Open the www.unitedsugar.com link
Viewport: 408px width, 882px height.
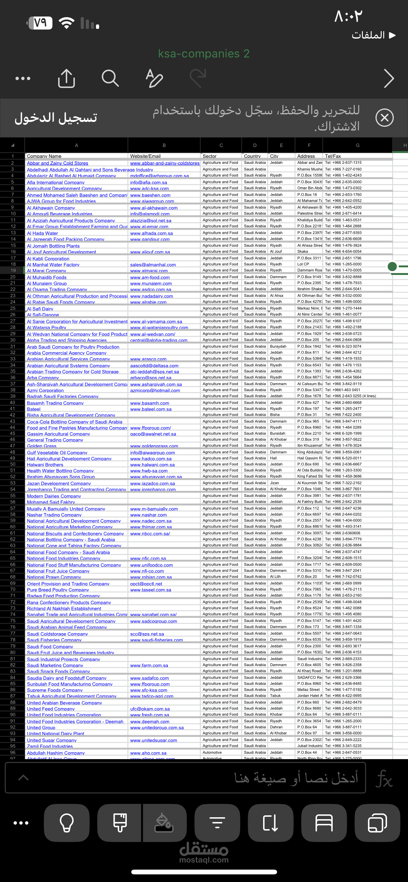153,740
